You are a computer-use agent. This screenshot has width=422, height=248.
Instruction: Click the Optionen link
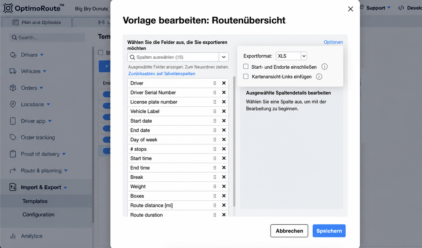pos(333,42)
